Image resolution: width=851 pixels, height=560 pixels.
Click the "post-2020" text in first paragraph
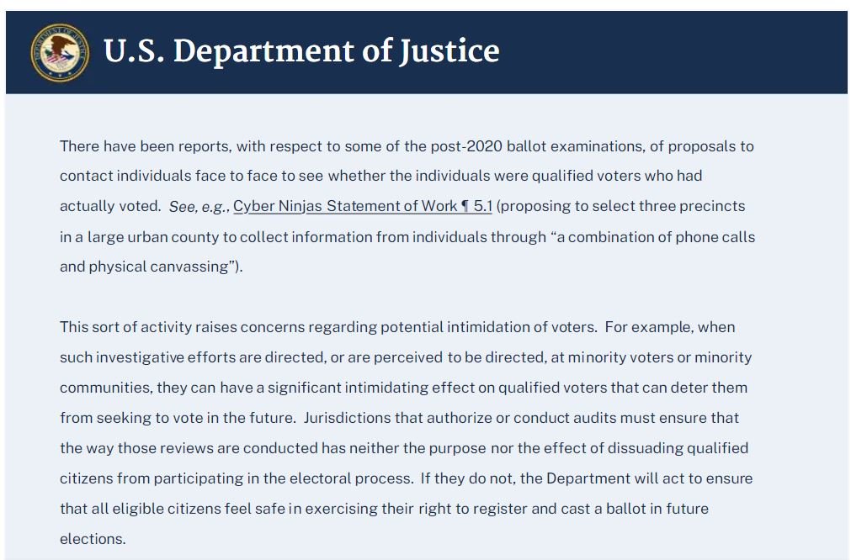coord(469,146)
